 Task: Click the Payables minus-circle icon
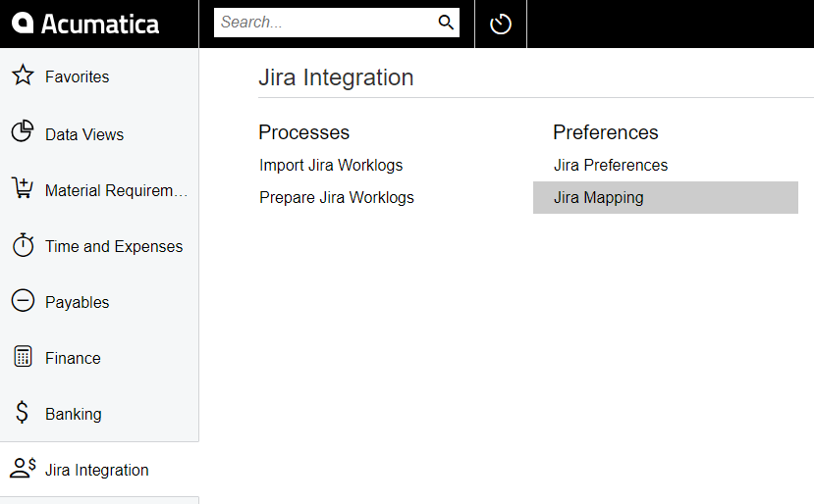point(23,301)
